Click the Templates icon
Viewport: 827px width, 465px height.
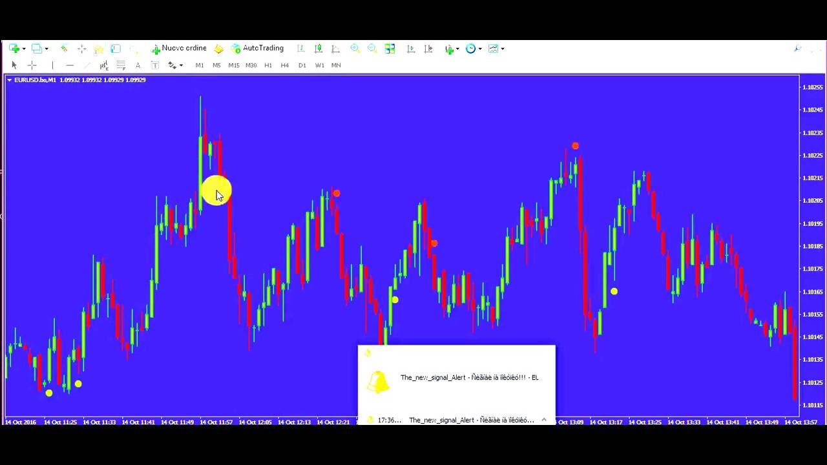pyautogui.click(x=493, y=48)
